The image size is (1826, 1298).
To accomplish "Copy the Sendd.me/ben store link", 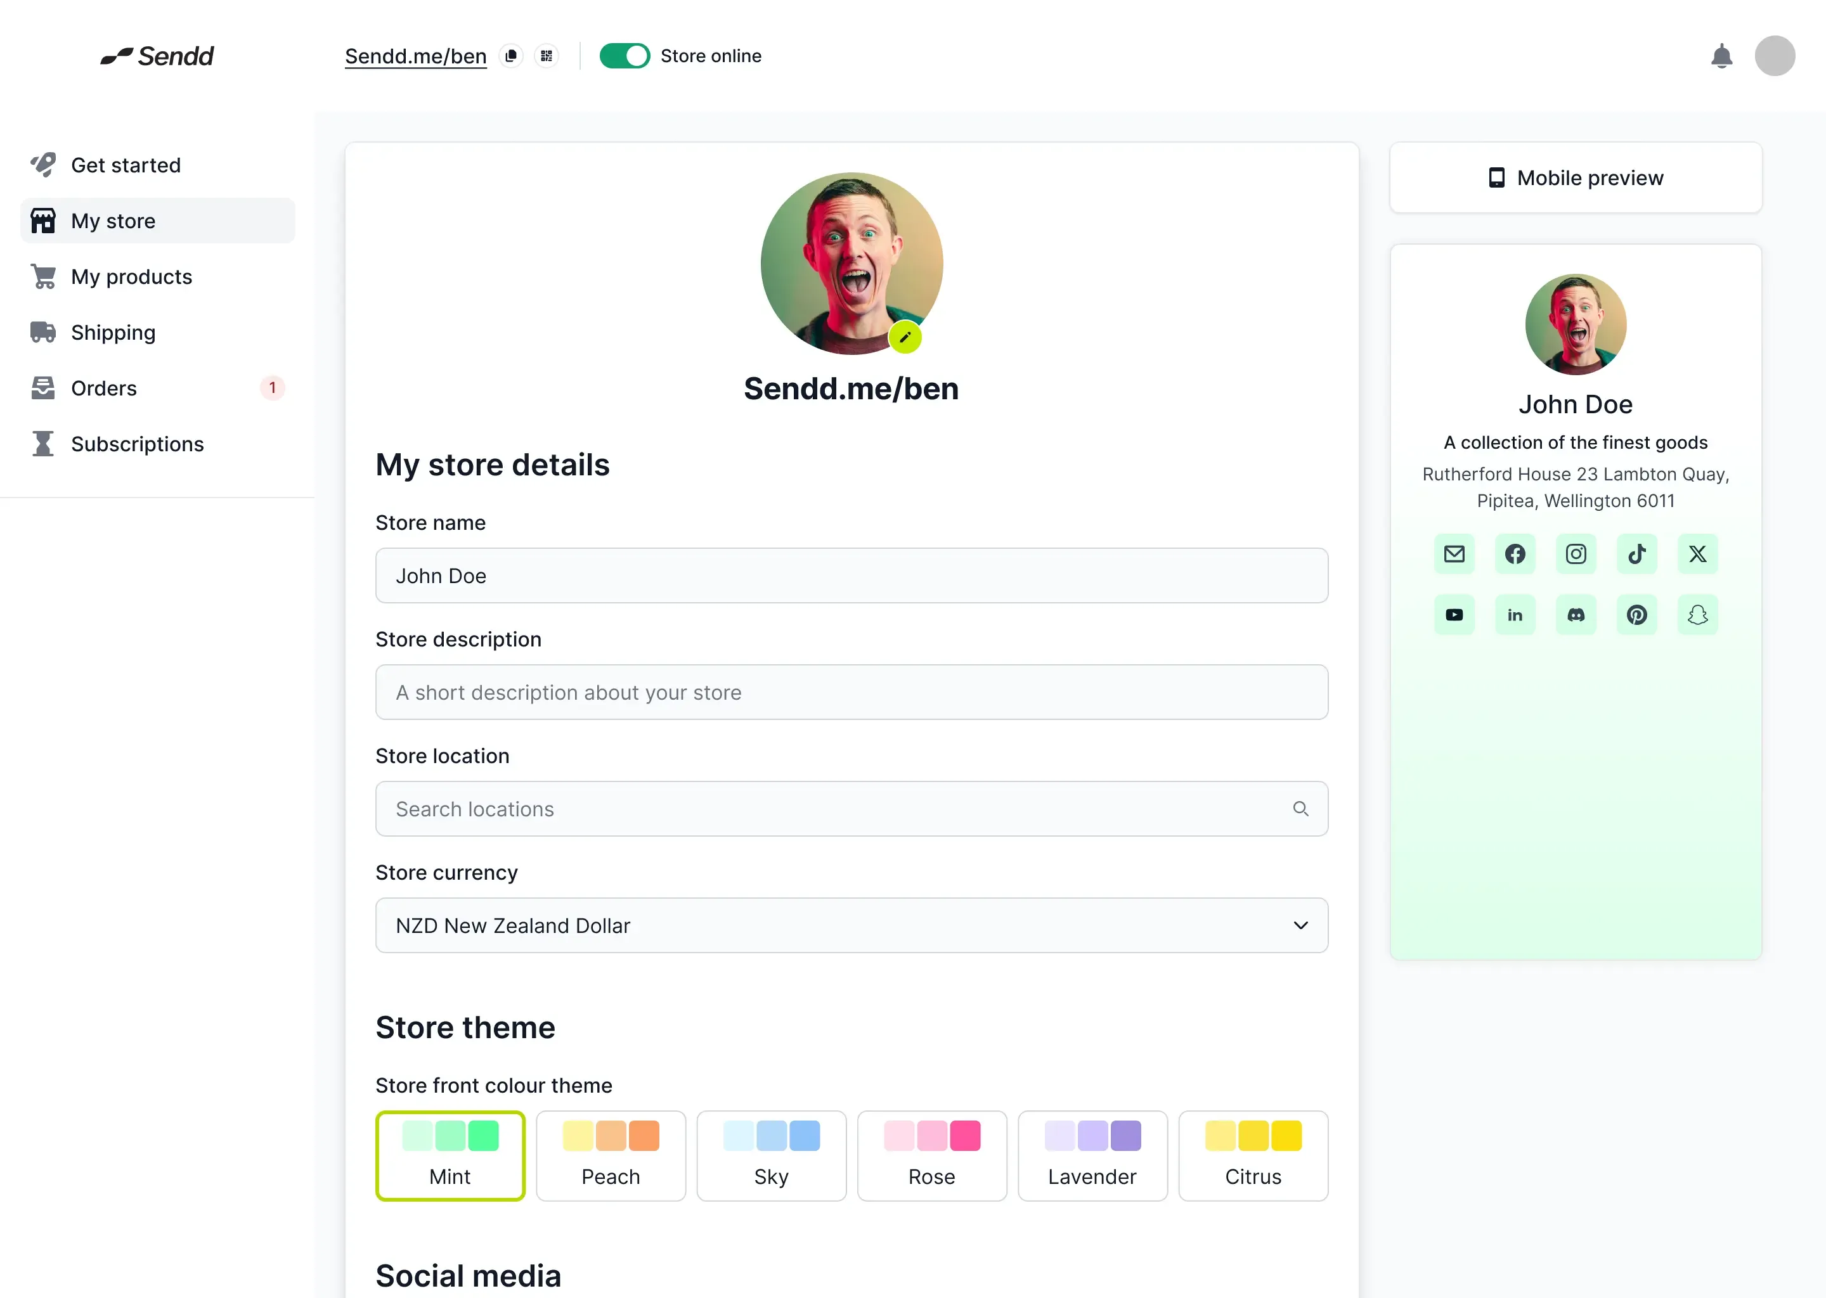I will pos(511,56).
